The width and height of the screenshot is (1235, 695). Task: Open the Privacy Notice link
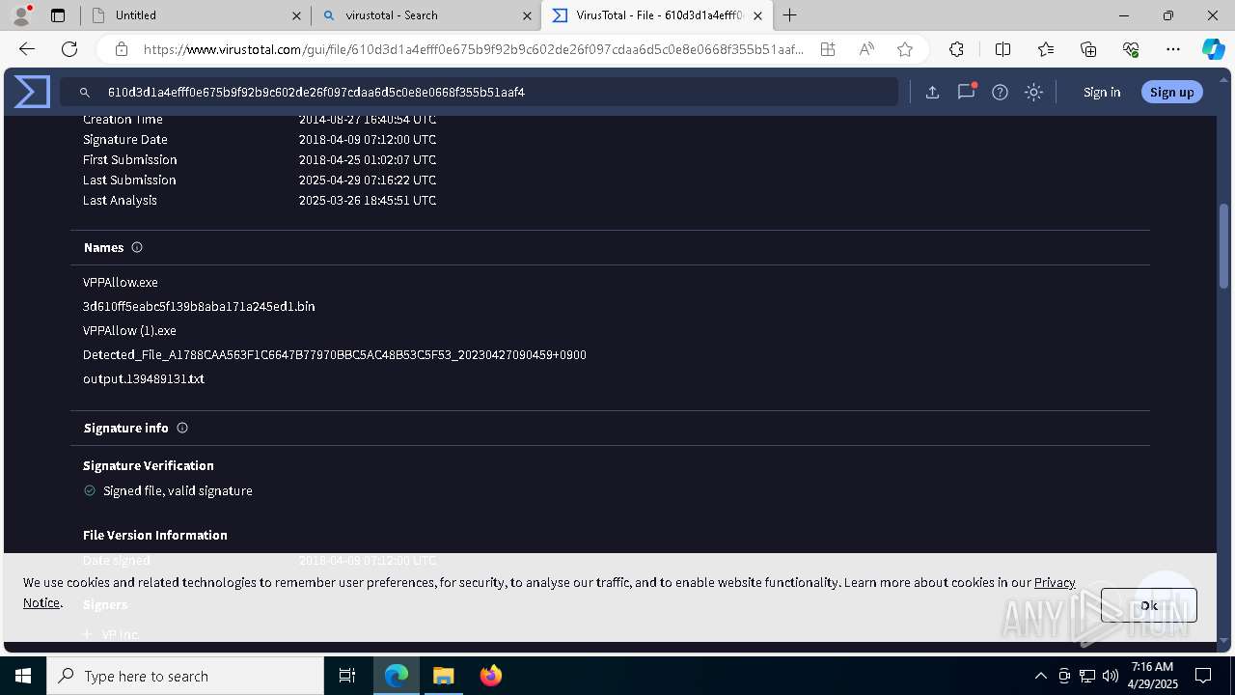tap(1055, 582)
